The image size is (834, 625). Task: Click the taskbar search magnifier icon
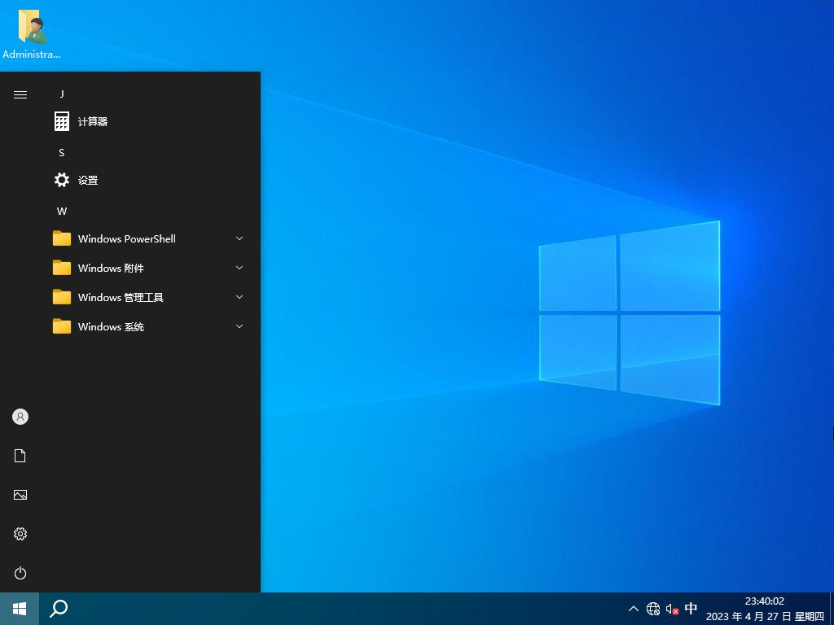coord(59,609)
